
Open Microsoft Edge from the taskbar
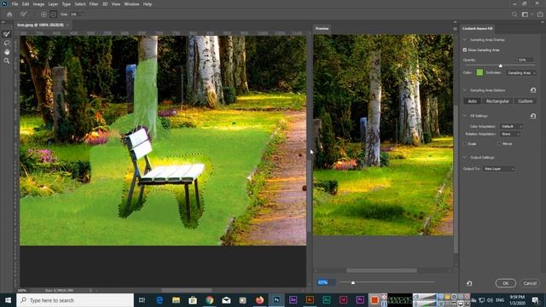point(160,300)
